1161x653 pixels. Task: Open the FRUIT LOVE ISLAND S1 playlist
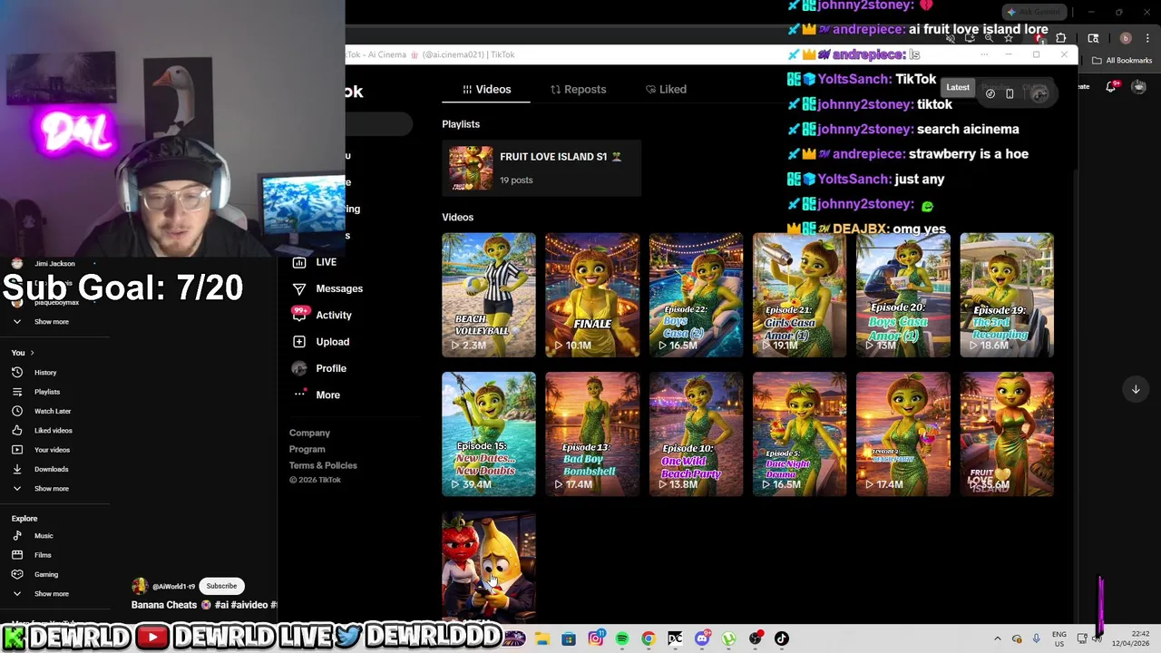(x=541, y=168)
